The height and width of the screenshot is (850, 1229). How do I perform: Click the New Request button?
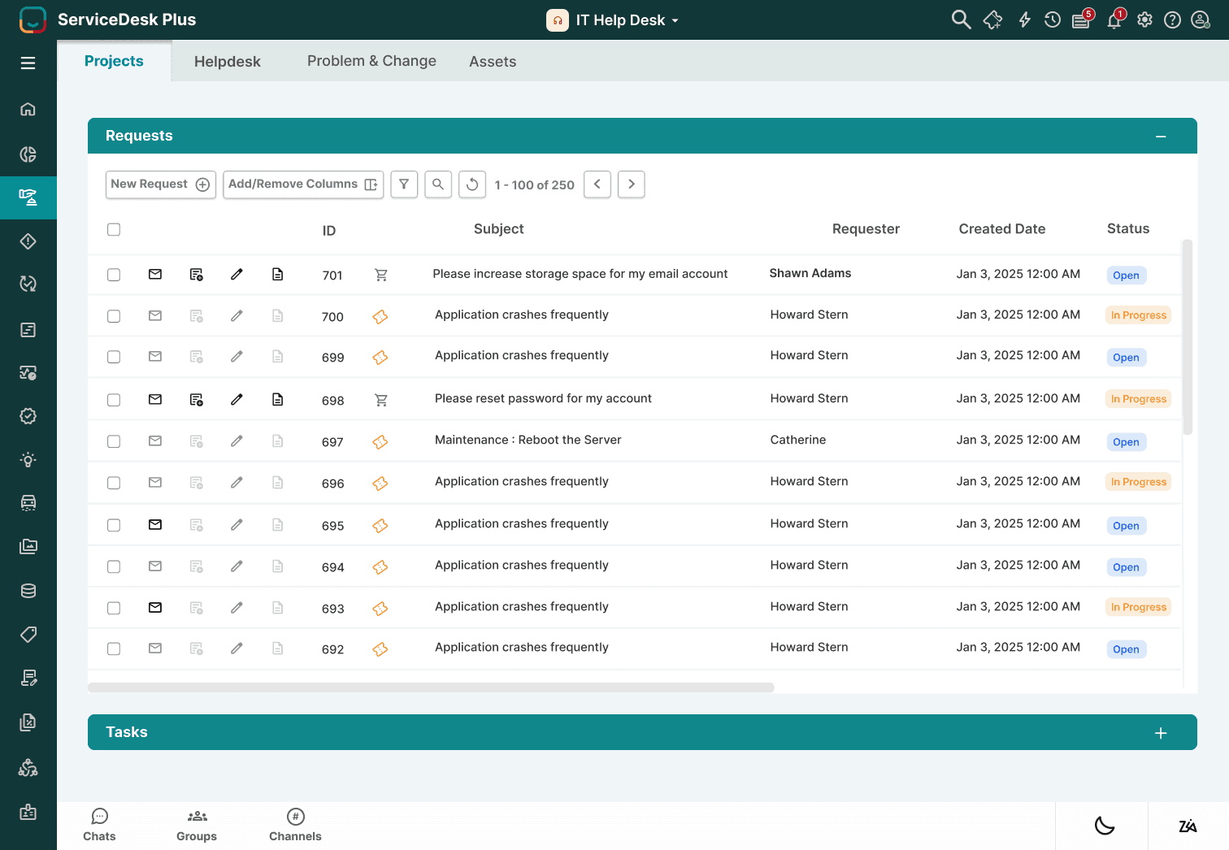(160, 184)
